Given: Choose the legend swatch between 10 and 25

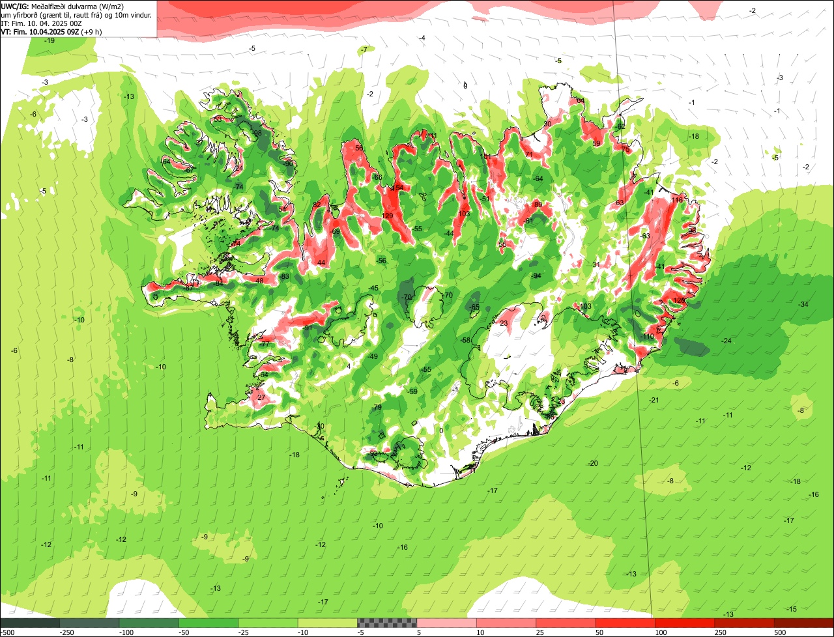Looking at the screenshot, I should [506, 623].
